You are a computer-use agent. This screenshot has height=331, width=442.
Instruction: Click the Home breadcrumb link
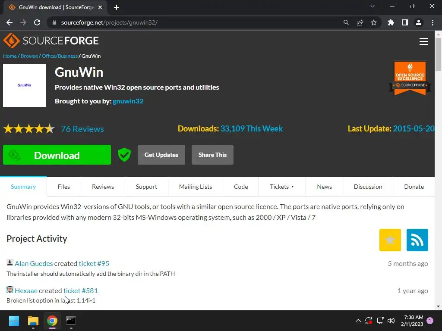(10, 56)
